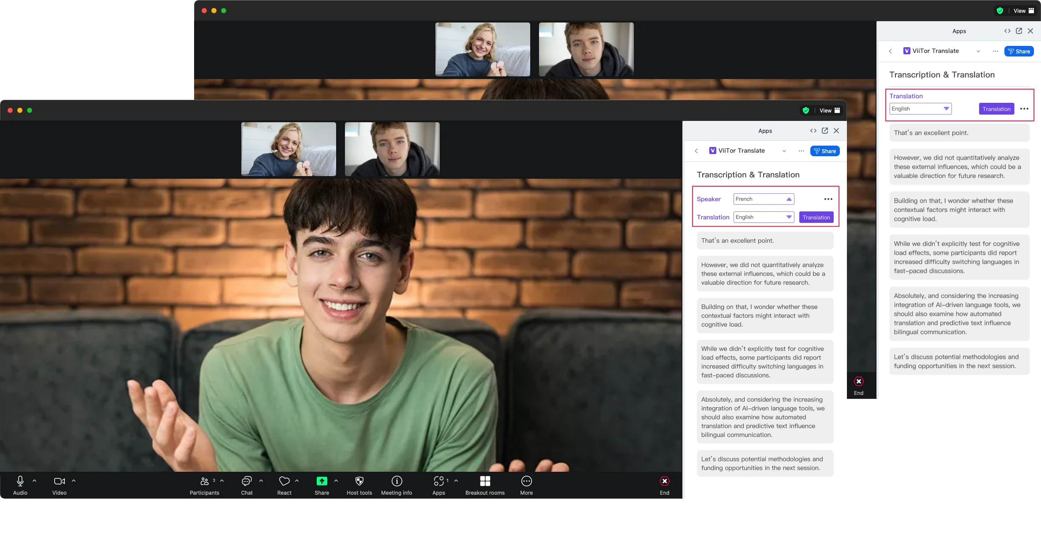1041x549 pixels.
Task: Expand Video options caret
Action: point(74,481)
